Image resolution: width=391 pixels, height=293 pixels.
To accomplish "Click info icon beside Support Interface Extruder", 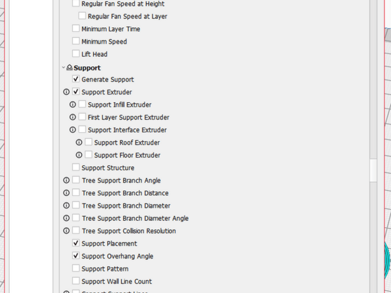I will click(73, 130).
